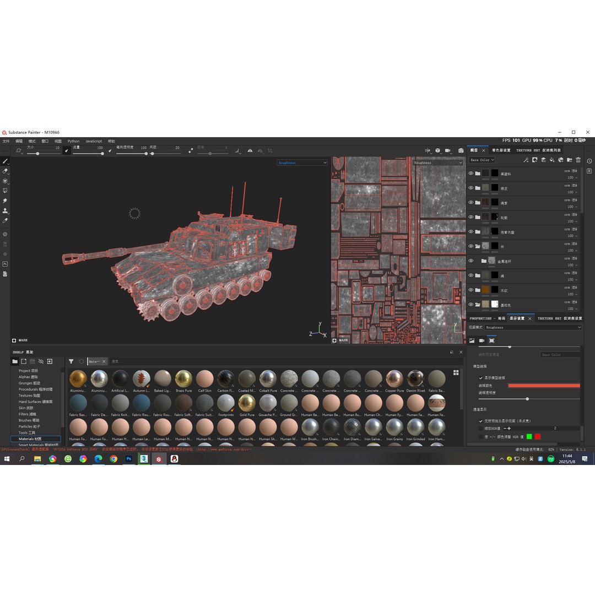Viewport: 595px width, 595px height.
Task: Open the History panel clock icon
Action: pyautogui.click(x=589, y=161)
